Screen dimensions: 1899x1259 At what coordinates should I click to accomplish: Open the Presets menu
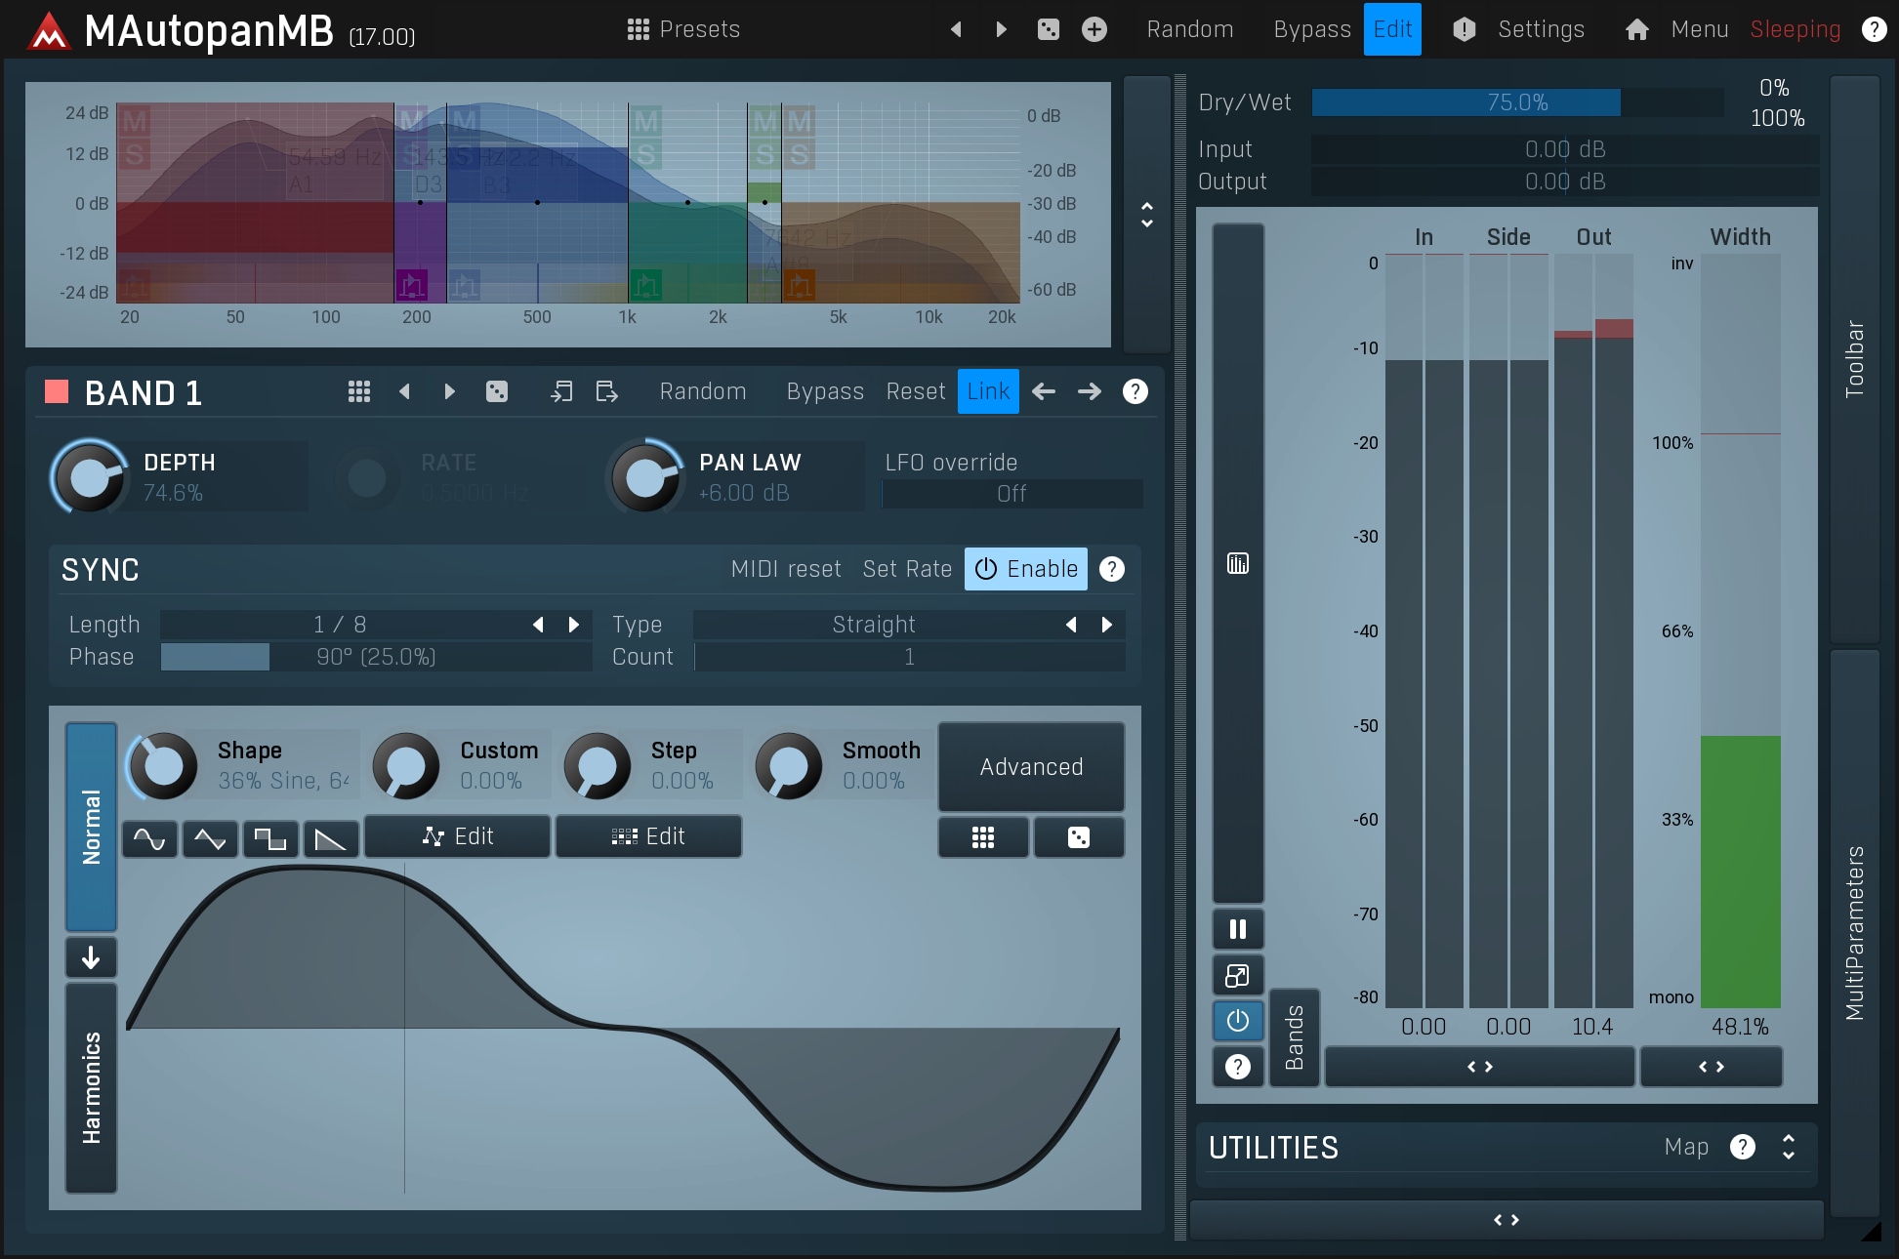point(683,30)
